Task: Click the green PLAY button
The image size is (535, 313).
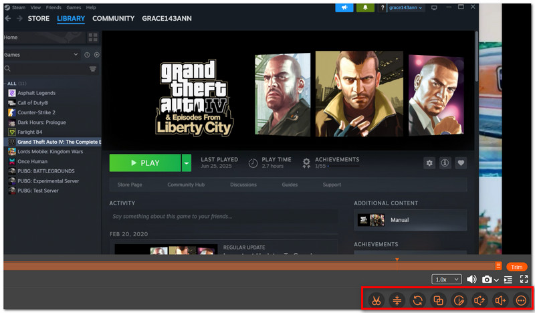Action: [x=145, y=163]
